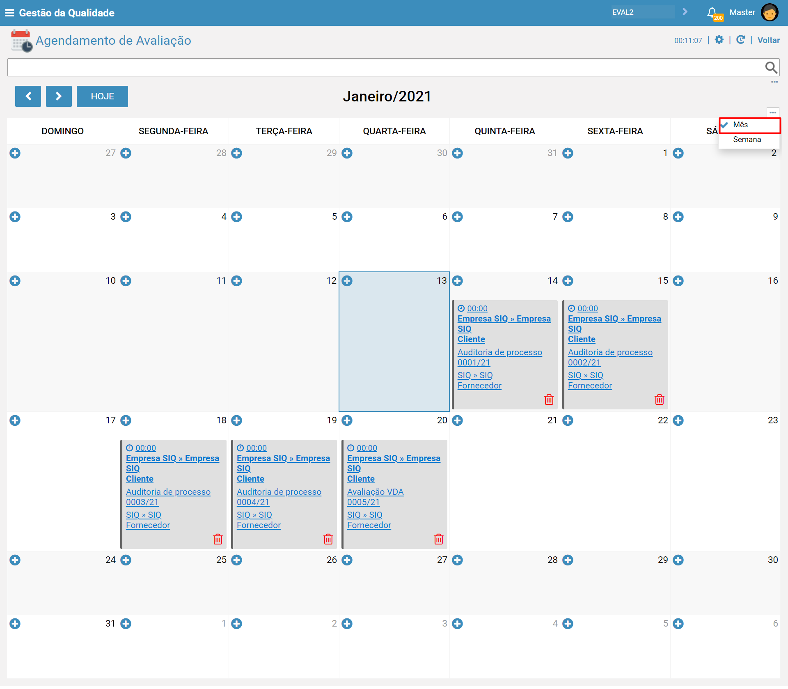
Task: Open the Voltar link
Action: (x=768, y=40)
